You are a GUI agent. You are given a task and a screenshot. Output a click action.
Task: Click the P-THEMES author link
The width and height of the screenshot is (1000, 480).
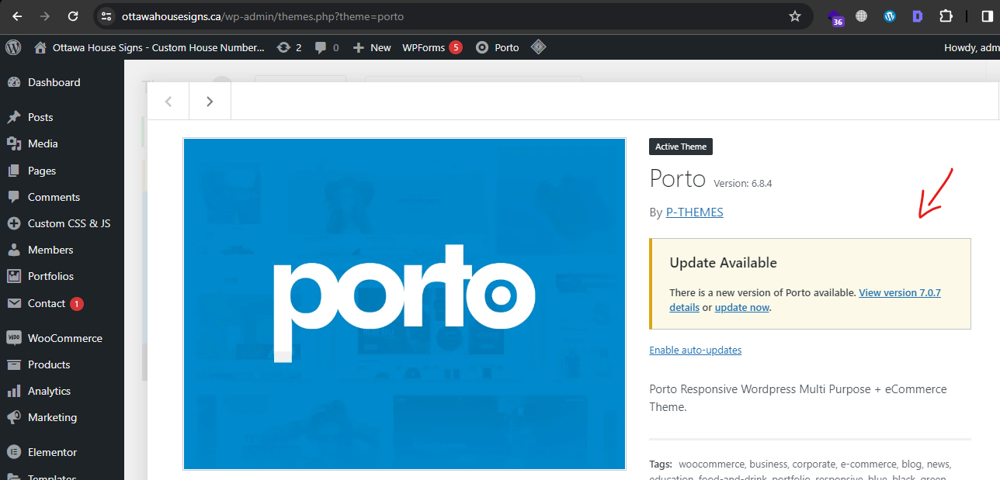click(x=694, y=212)
